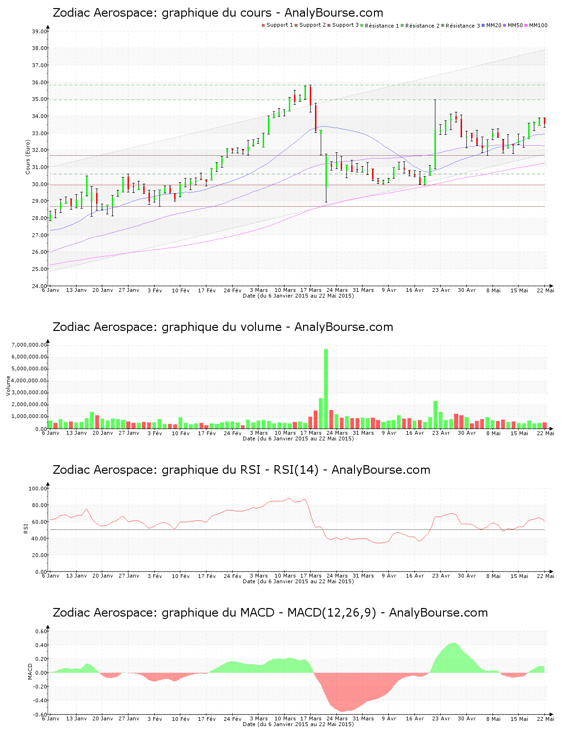
Task: Click the Support 1 legend color square
Action: click(x=263, y=25)
